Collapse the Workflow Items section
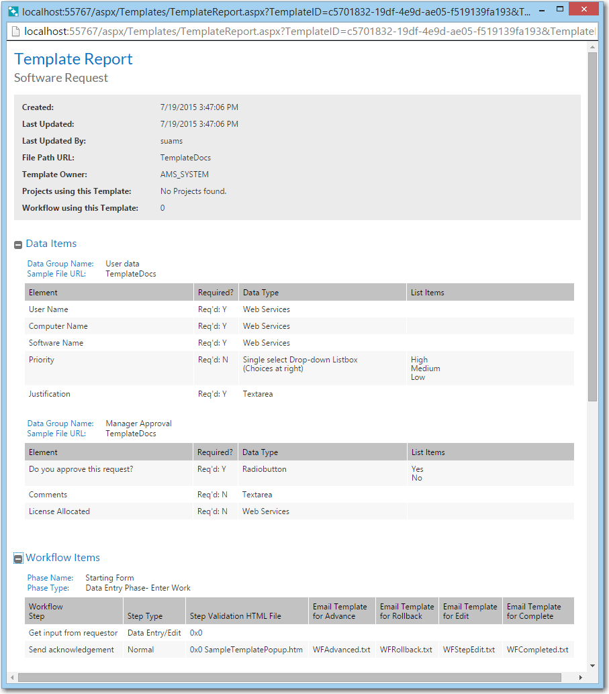609x694 pixels. (x=18, y=558)
